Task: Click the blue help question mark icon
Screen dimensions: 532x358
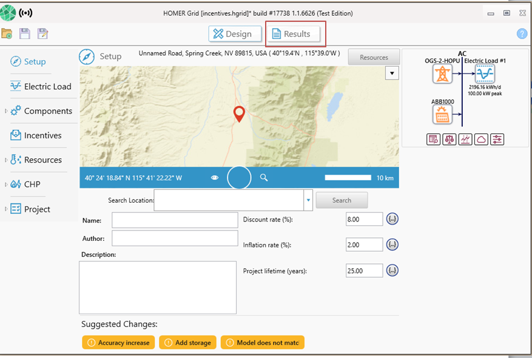Action: [522, 34]
